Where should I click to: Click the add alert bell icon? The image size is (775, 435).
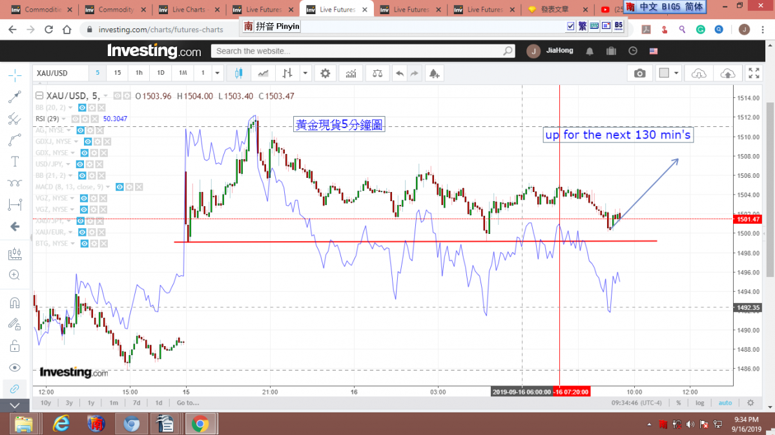[433, 73]
